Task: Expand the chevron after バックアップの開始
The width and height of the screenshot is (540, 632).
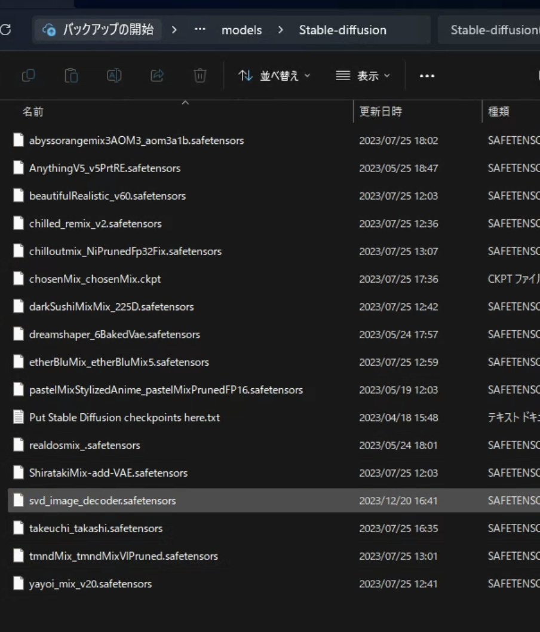Action: click(174, 30)
